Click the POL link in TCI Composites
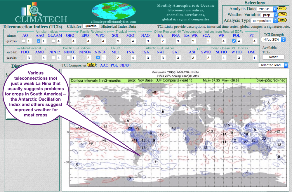This screenshot has height=192, width=292. point(114,65)
